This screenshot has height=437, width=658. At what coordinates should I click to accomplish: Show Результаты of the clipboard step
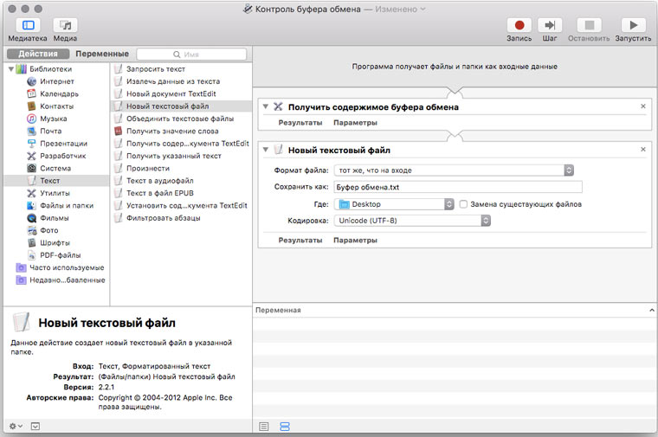tap(300, 123)
